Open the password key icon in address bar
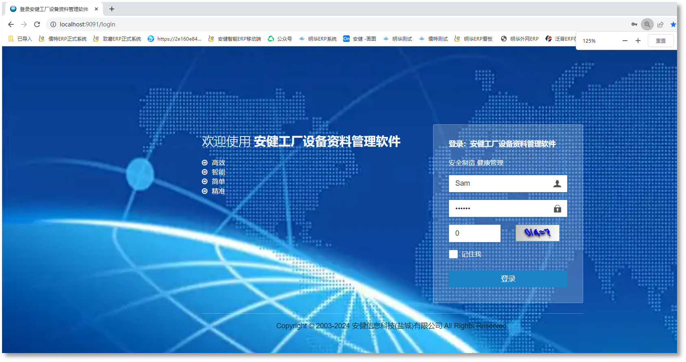 634,24
